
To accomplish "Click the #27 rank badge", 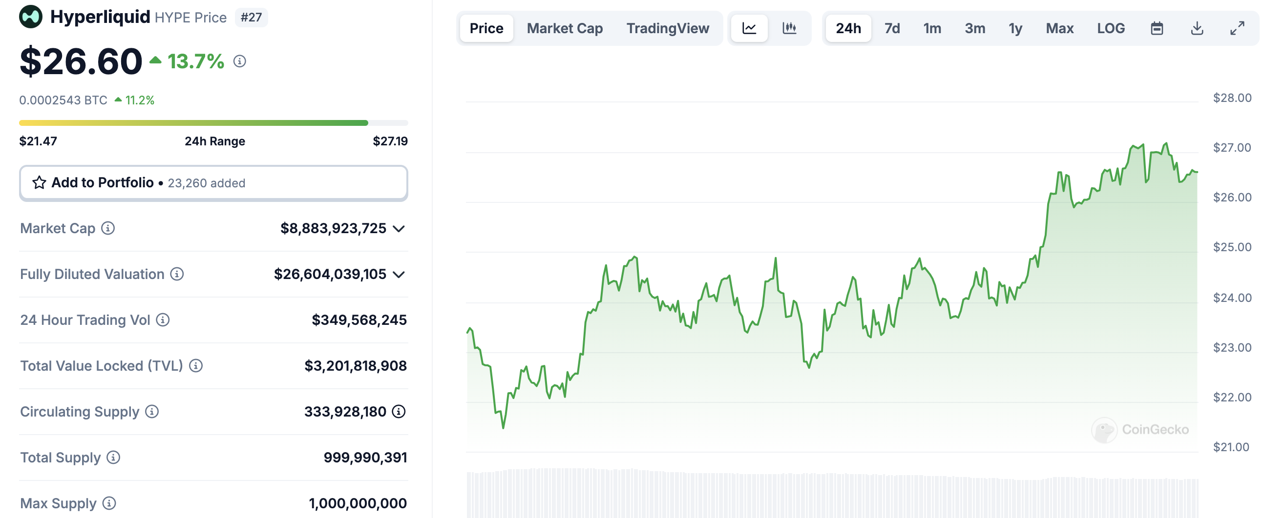I will (x=251, y=18).
